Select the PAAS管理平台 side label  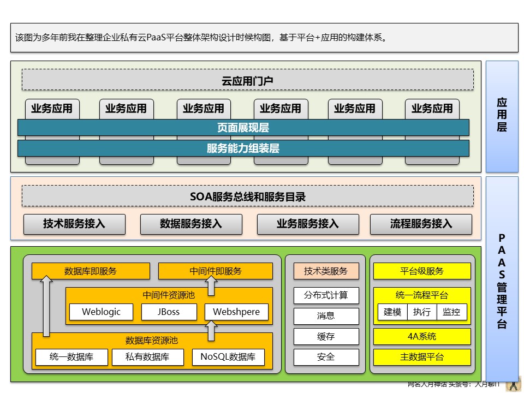point(502,281)
